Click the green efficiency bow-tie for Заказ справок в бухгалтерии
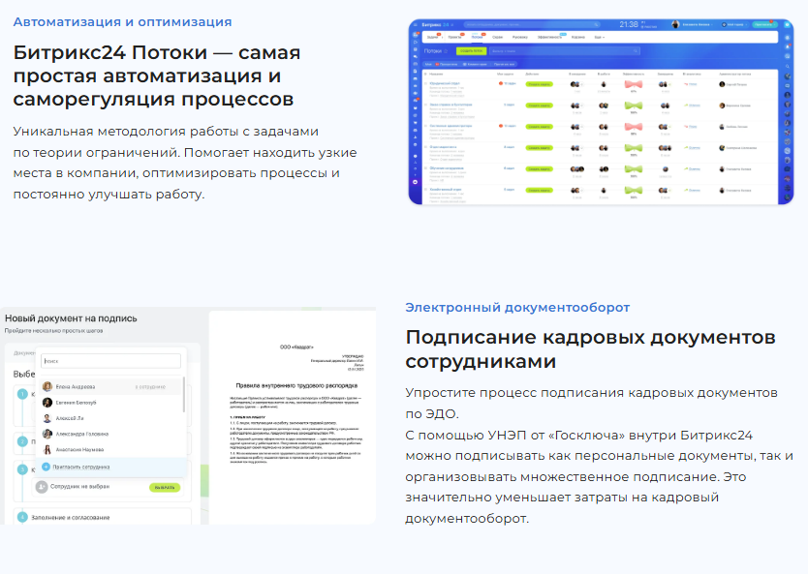 pos(634,106)
